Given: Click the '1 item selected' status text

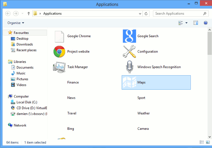Looking at the screenshot, I should (35, 142).
